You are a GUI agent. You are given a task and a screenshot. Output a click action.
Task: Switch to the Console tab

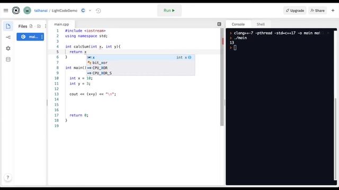pos(238,24)
